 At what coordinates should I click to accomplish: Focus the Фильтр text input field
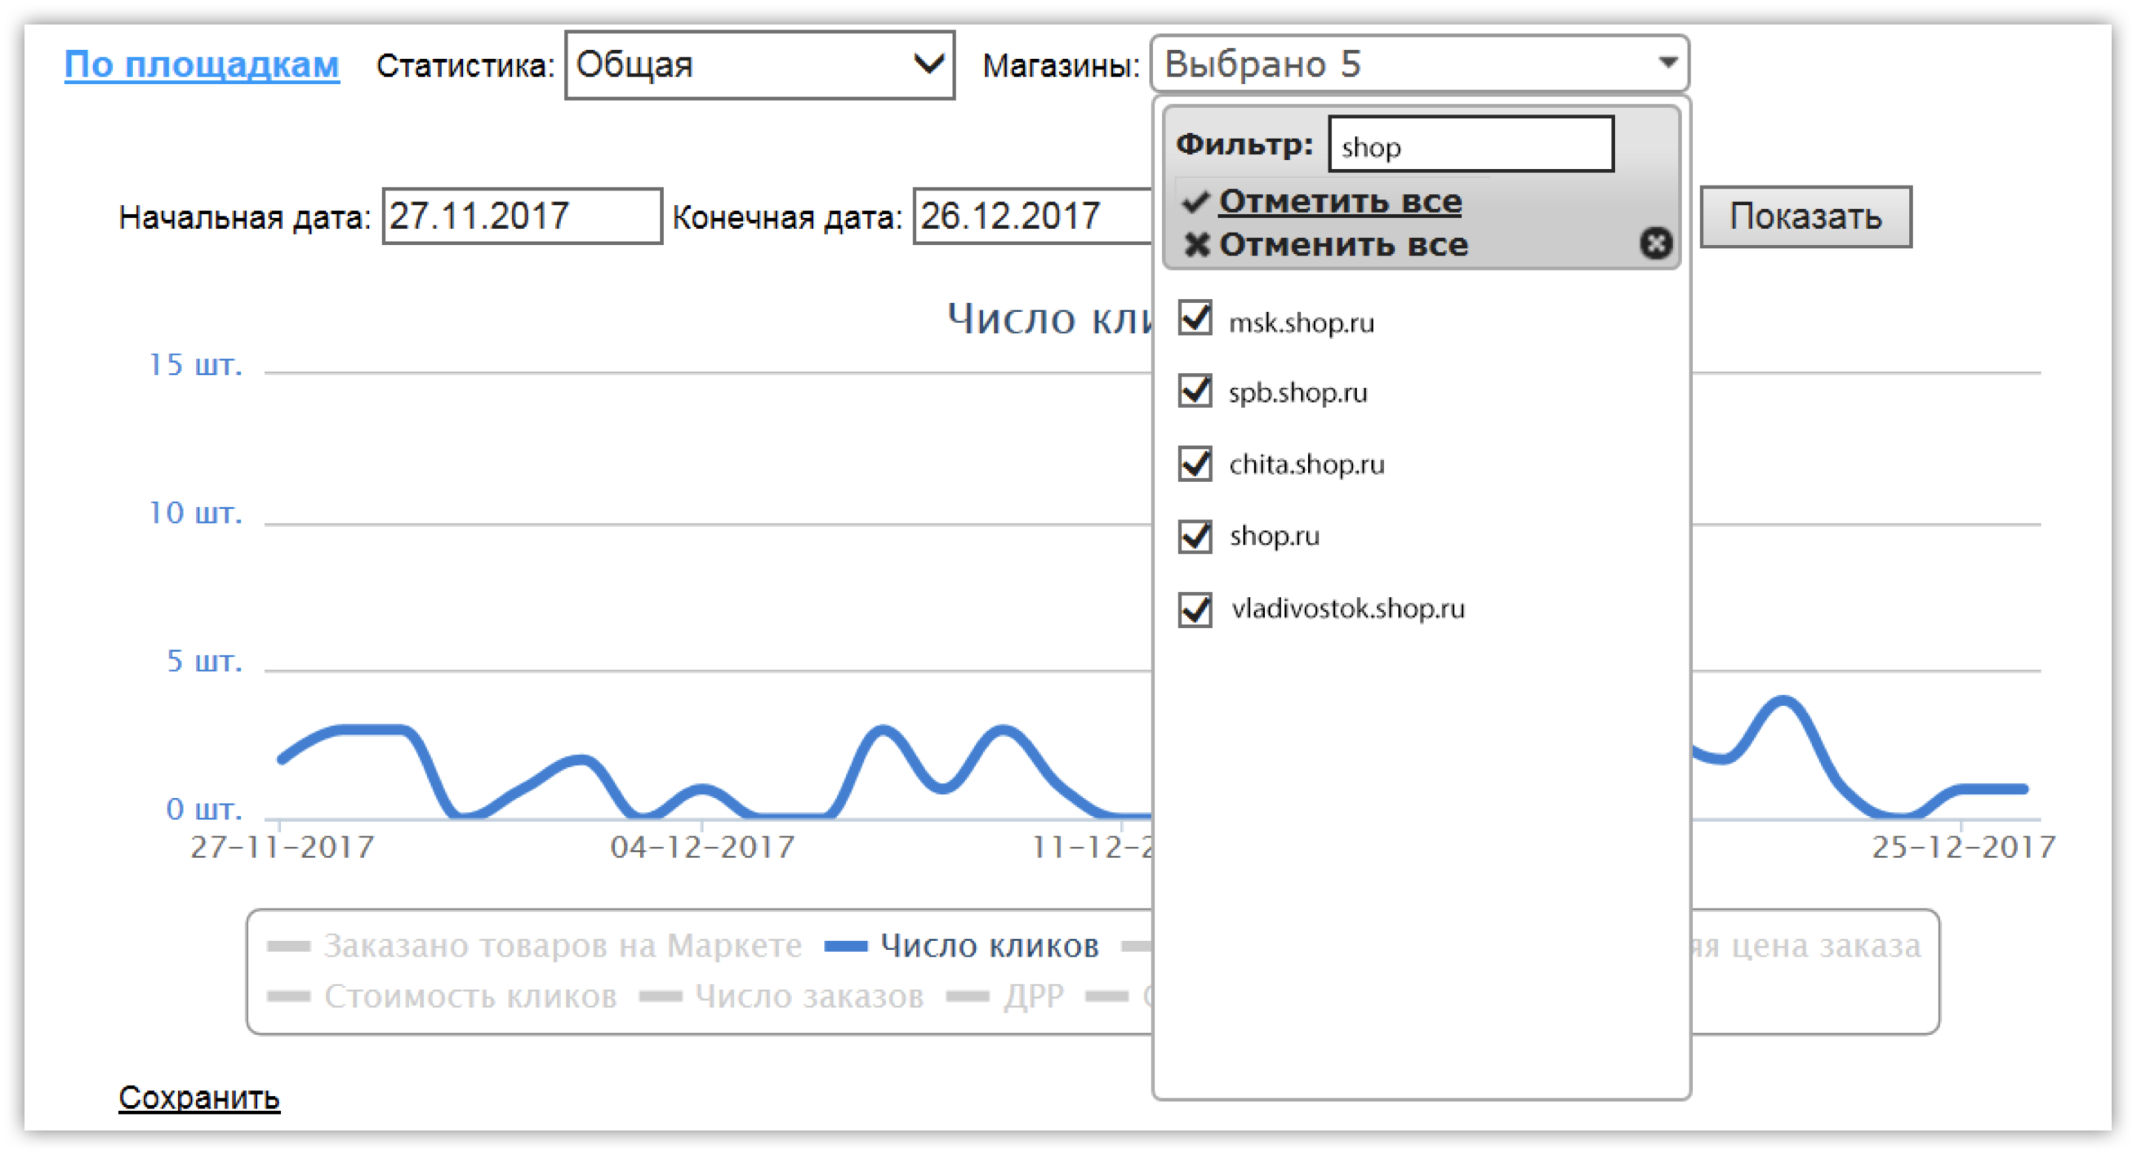click(1471, 145)
